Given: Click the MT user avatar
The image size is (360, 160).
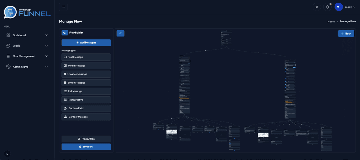Looking at the screenshot, I should click(x=339, y=7).
